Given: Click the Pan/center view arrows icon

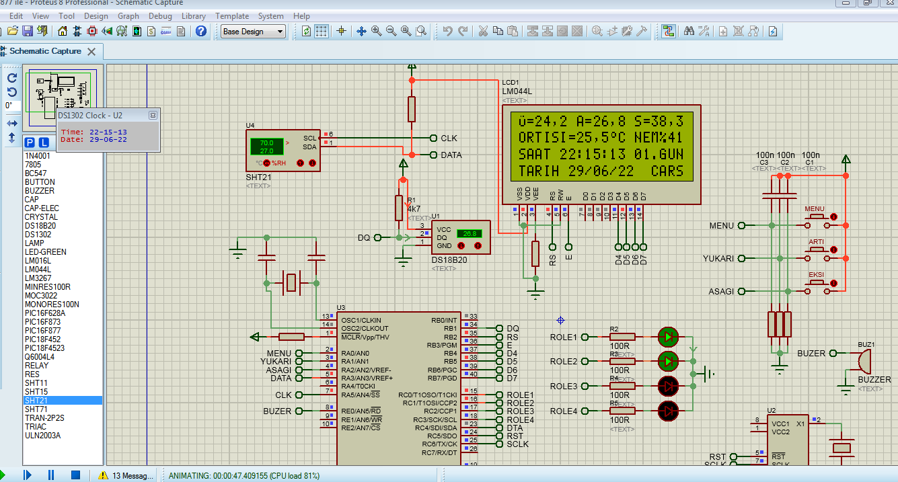Looking at the screenshot, I should pyautogui.click(x=361, y=31).
